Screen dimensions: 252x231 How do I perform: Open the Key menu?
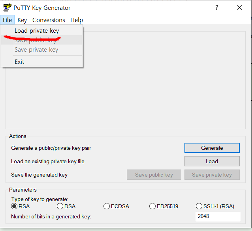[x=22, y=20]
